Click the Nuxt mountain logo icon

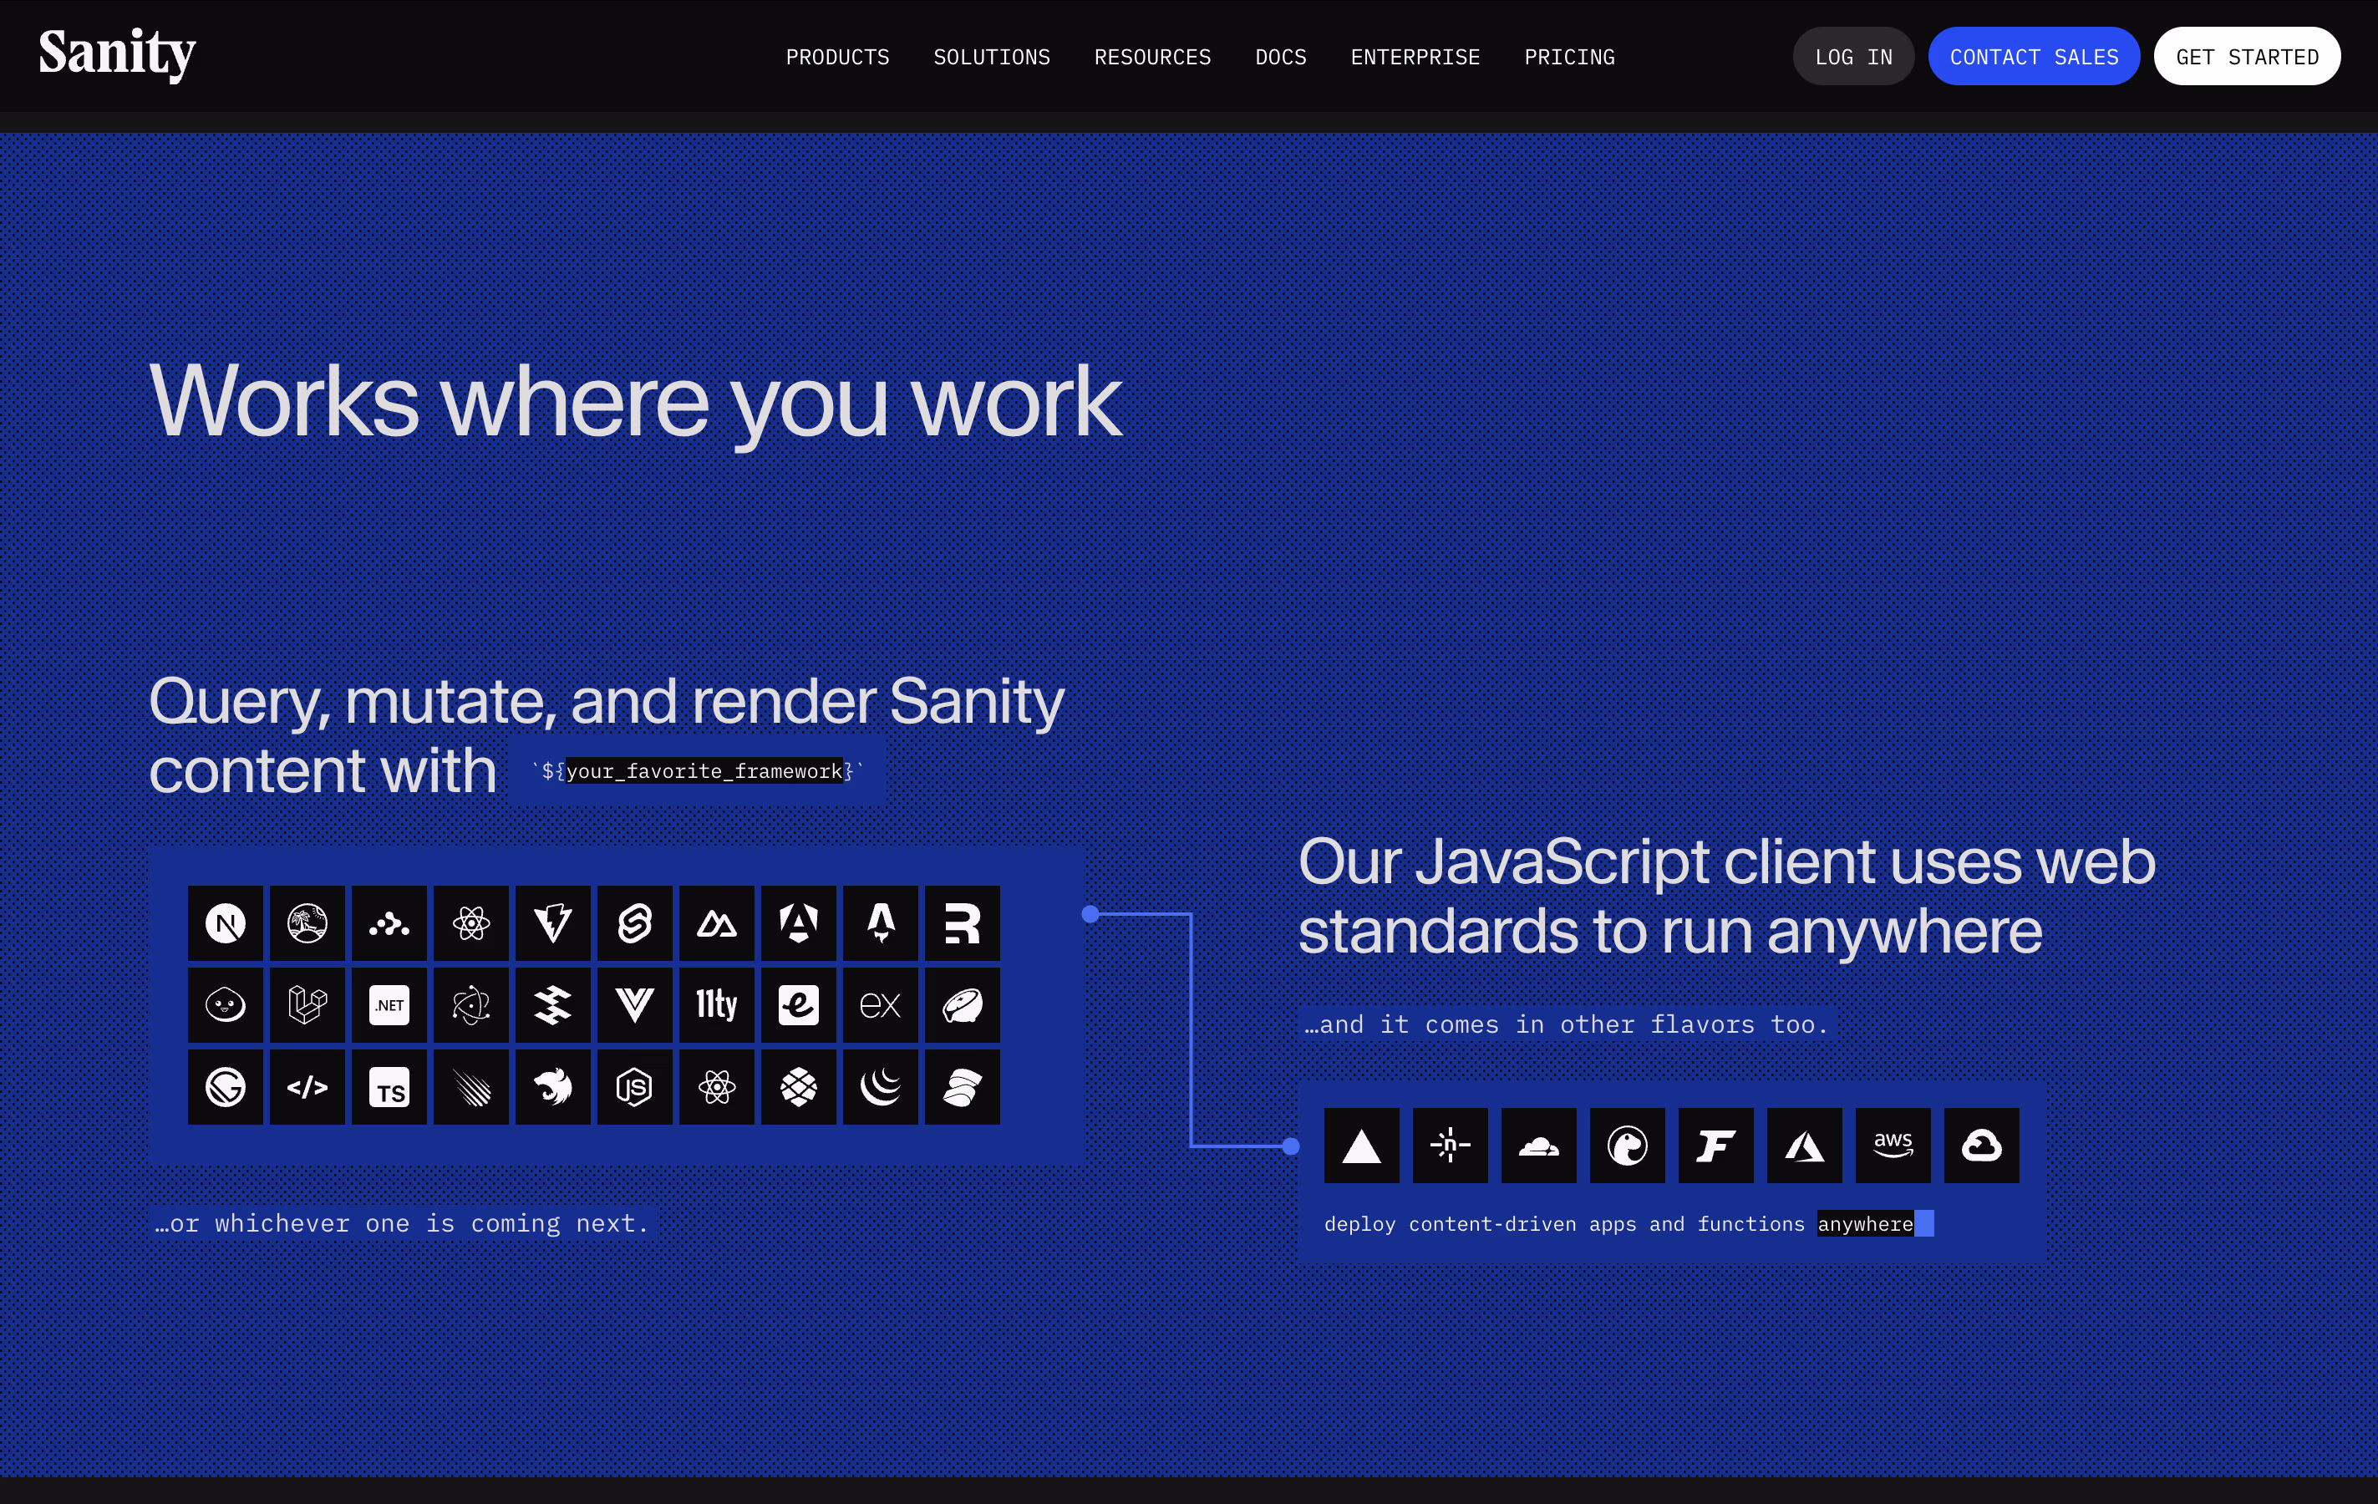tap(716, 923)
